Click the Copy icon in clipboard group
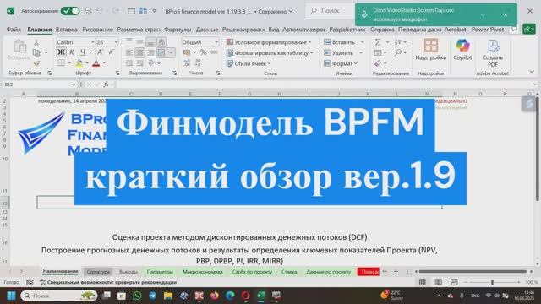The height and width of the screenshot is (304, 541). coord(36,52)
